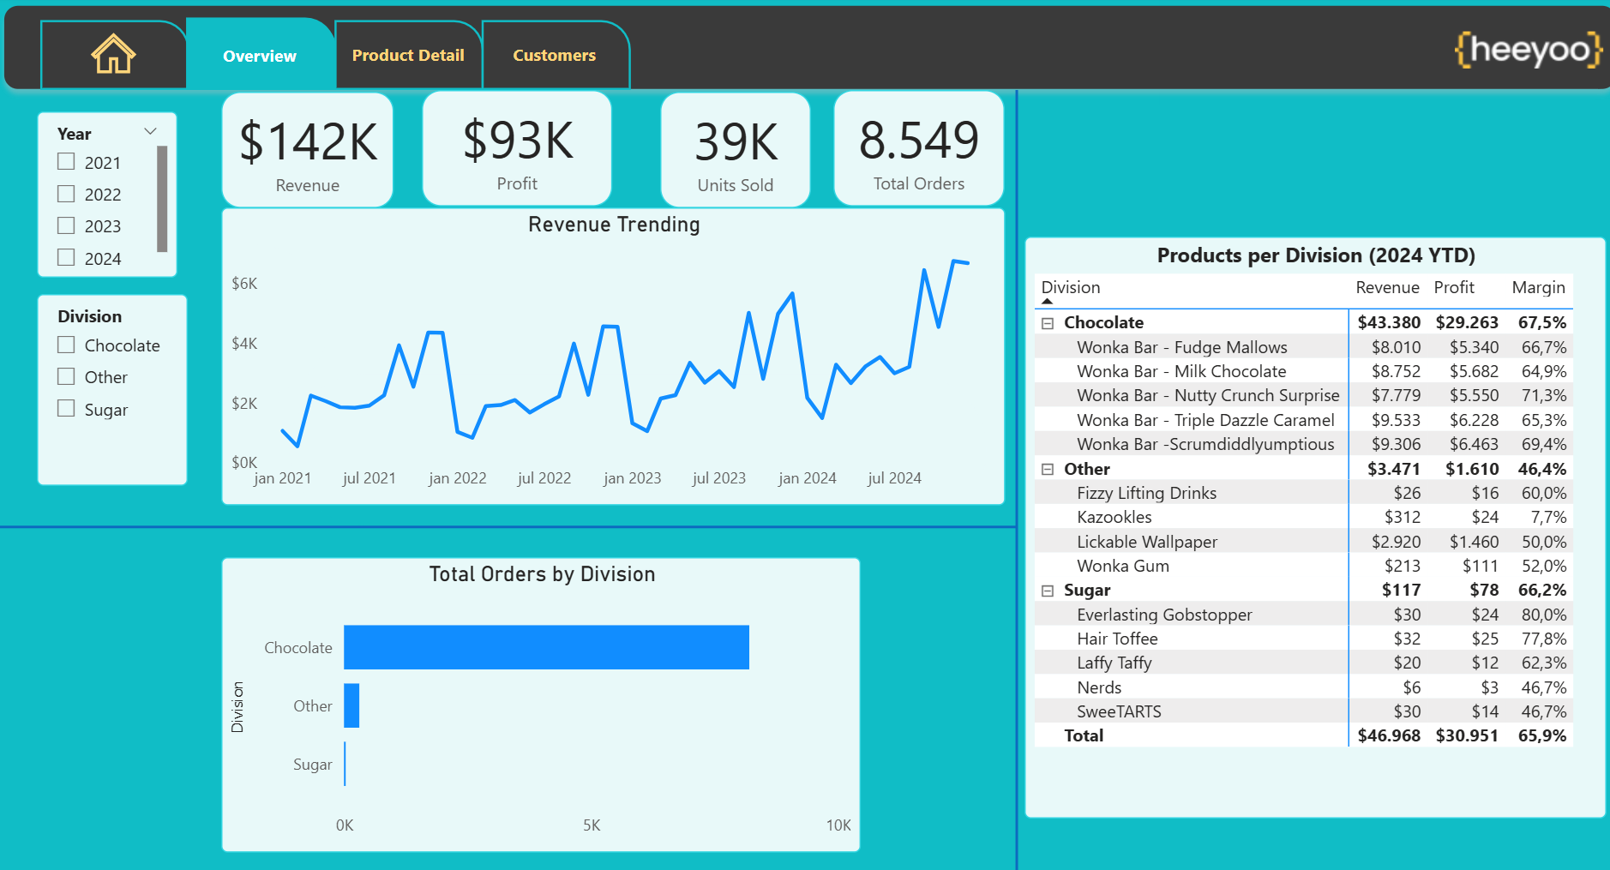Check the 2024 year checkbox
The image size is (1610, 870).
[66, 257]
